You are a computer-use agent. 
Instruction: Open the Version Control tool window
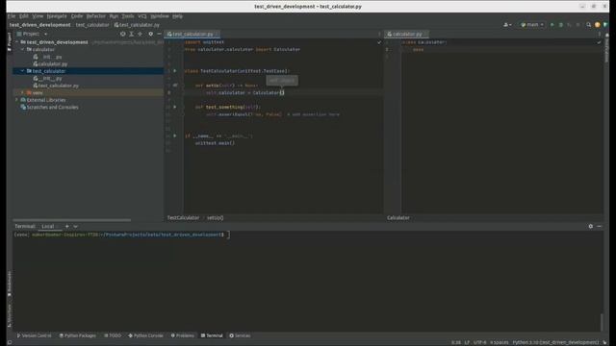[x=34, y=335]
